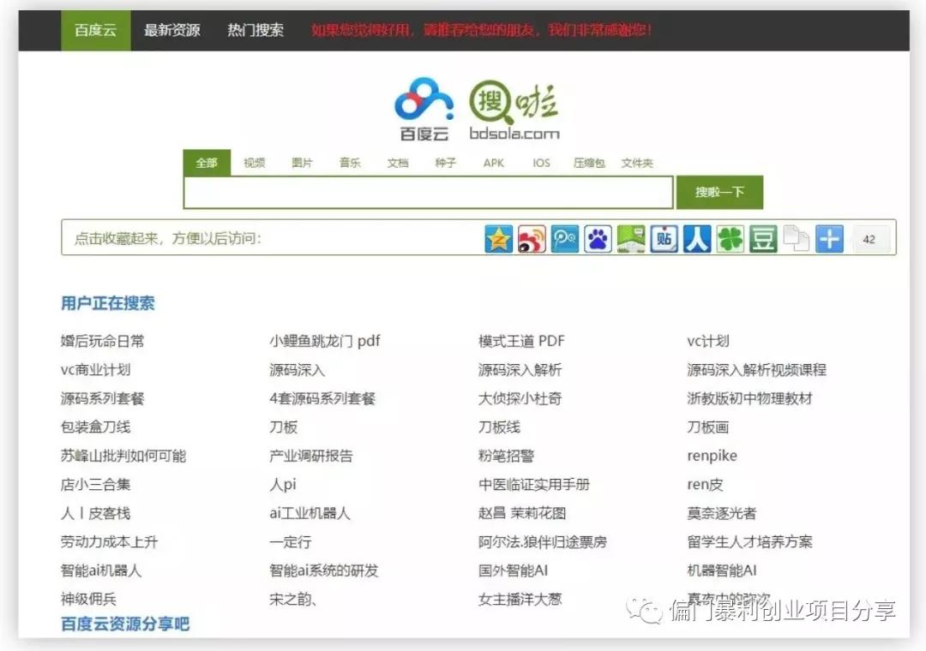Copy the link using the copy icon
Image resolution: width=926 pixels, height=651 pixels.
(x=796, y=239)
